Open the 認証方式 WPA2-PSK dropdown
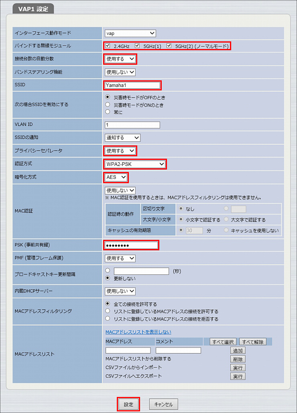Screen dimensions: 297x413 (x=135, y=164)
